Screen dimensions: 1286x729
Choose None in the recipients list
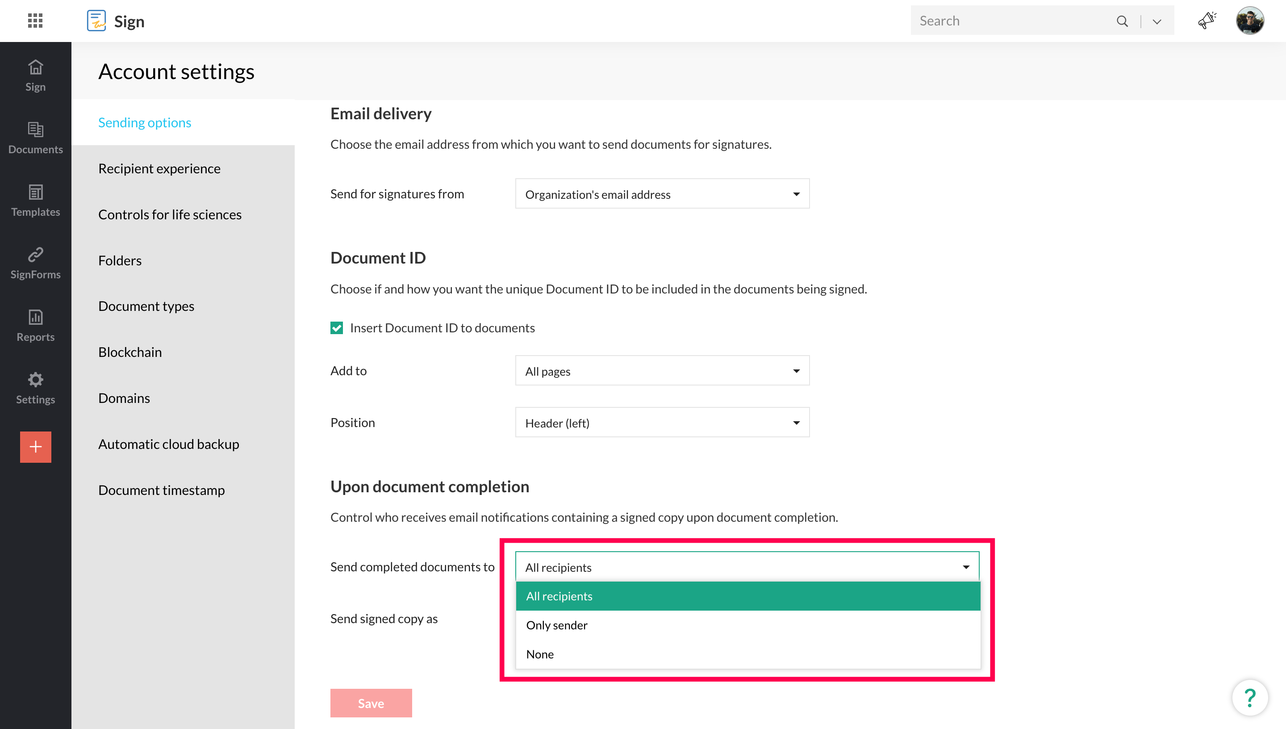click(x=540, y=654)
